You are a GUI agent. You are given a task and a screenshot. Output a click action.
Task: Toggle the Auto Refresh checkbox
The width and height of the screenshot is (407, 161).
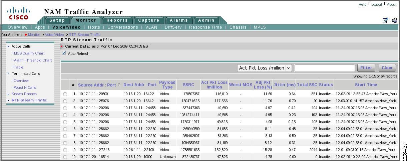pos(64,53)
